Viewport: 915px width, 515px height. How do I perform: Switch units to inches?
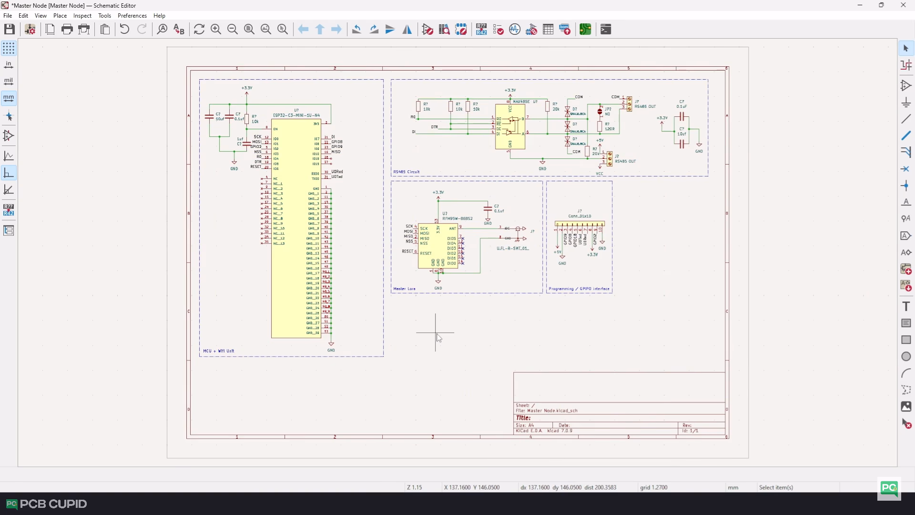point(9,65)
